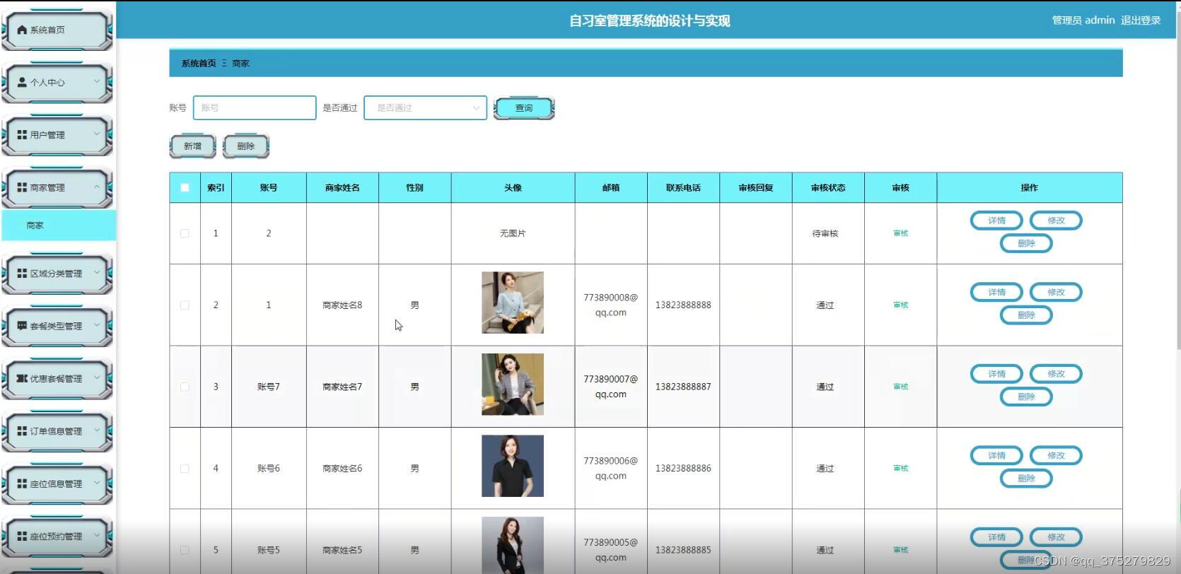
Task: Click the grid icon beside 座位信息管理
Action: pyautogui.click(x=22, y=484)
